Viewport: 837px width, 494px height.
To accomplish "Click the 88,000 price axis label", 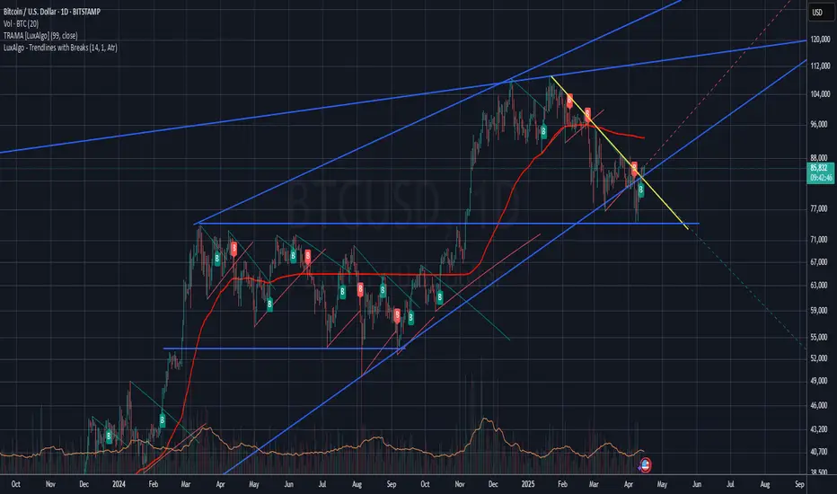I will [818, 158].
